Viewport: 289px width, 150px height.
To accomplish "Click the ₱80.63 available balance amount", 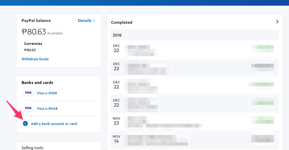I will 34,32.
